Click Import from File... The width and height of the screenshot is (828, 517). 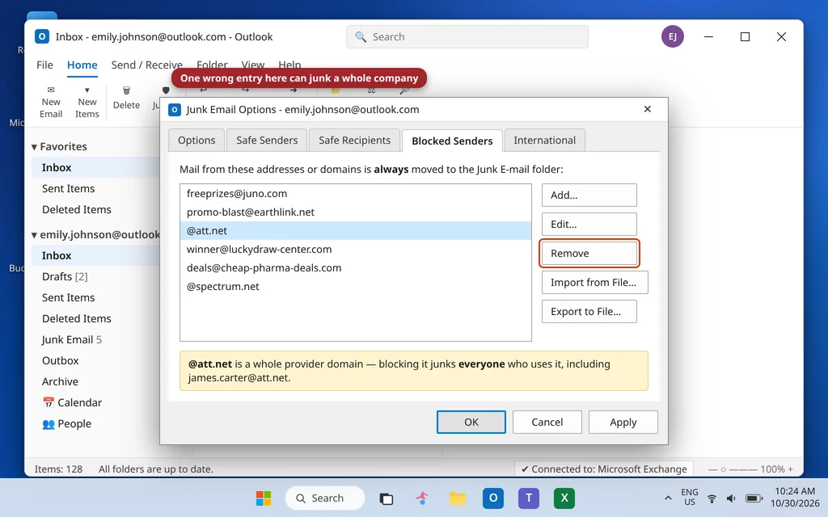point(594,282)
